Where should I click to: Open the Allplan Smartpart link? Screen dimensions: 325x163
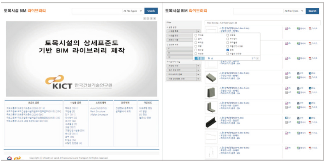99,115
